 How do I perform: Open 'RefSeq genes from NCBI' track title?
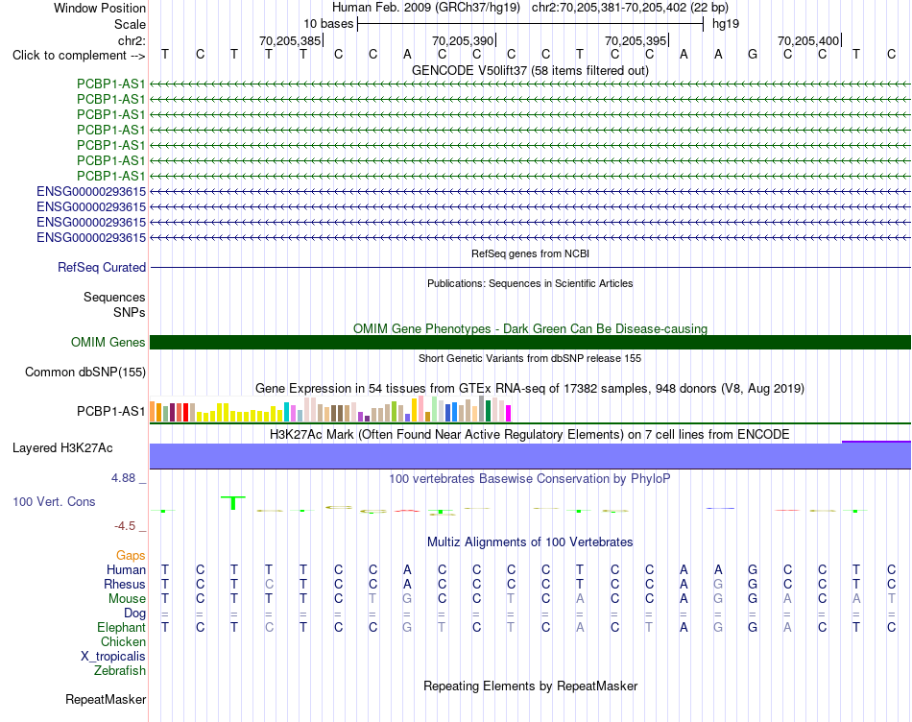[x=530, y=253]
